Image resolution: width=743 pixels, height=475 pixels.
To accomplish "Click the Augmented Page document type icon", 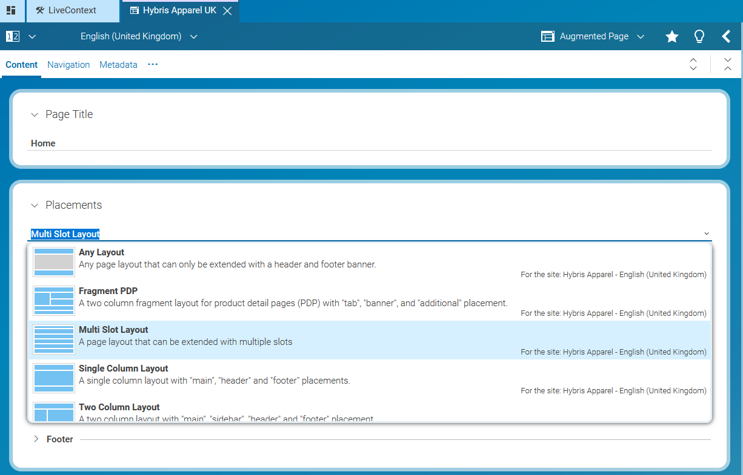I will click(547, 36).
